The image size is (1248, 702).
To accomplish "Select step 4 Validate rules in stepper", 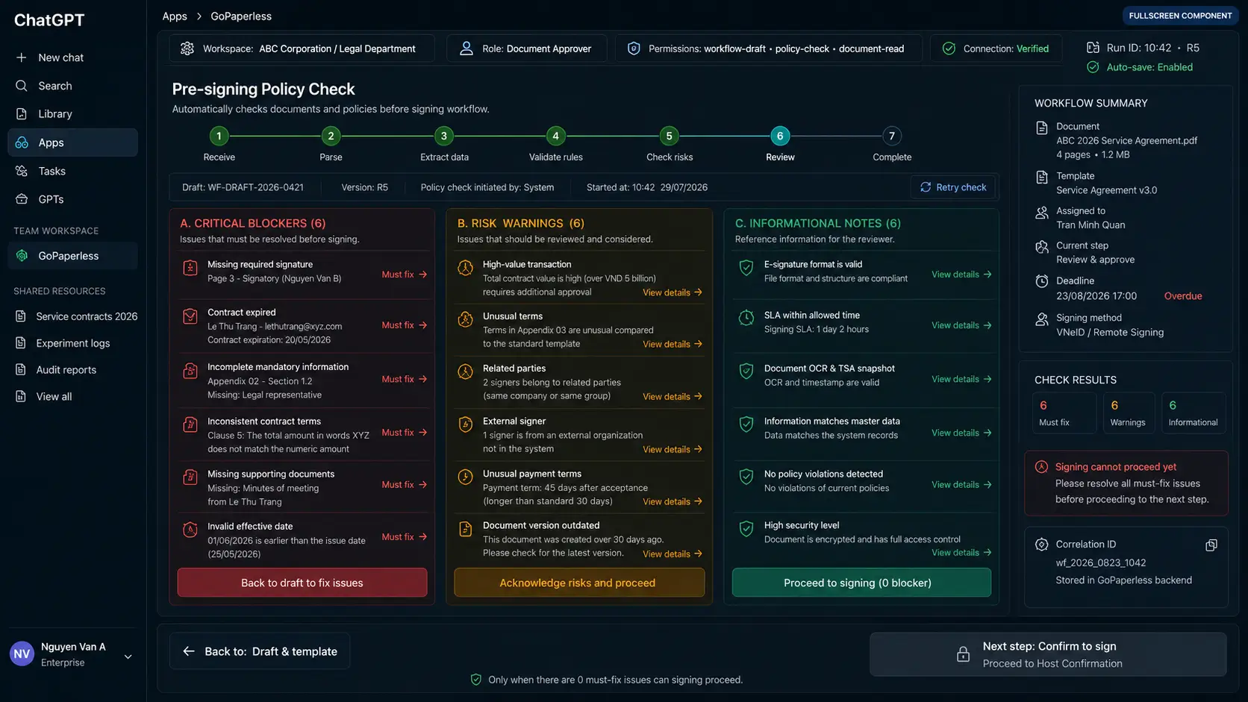I will 555,136.
